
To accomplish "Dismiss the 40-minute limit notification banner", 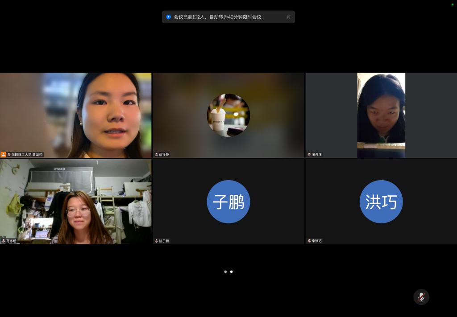I will coord(288,17).
